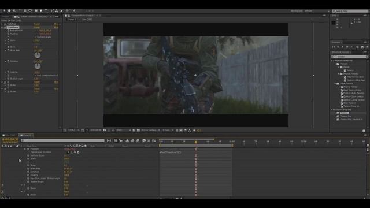The height and width of the screenshot is (208, 370).
Task: Click the Rotation angle dial
Action: [37, 66]
